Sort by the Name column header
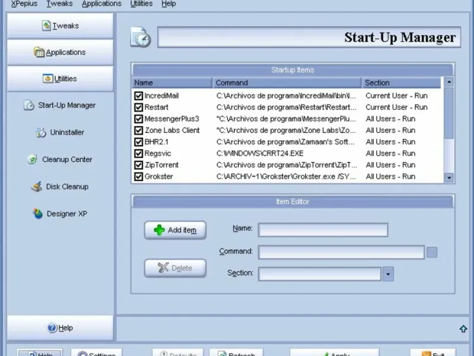The height and width of the screenshot is (356, 474). 172,82
